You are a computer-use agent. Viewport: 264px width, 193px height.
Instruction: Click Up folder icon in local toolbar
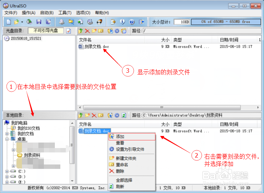(80, 116)
